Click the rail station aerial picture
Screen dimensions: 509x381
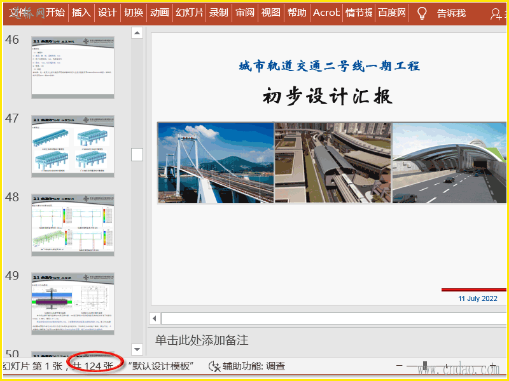tap(333, 163)
